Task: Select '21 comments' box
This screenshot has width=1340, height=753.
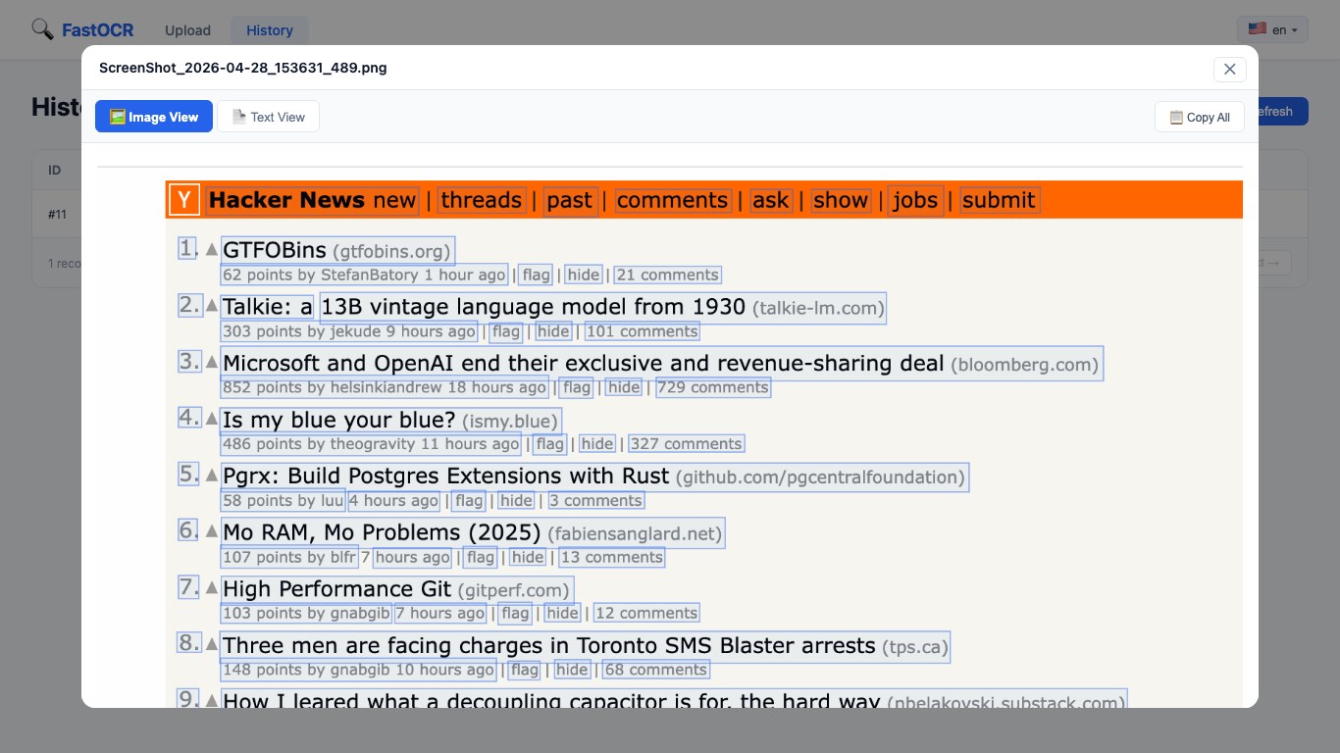Action: click(668, 276)
